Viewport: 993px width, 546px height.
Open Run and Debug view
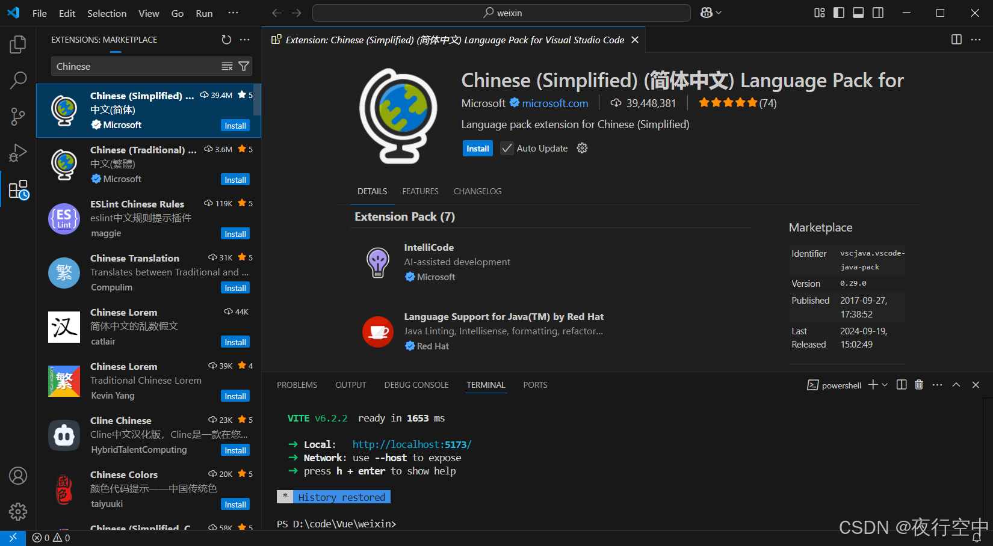tap(18, 153)
